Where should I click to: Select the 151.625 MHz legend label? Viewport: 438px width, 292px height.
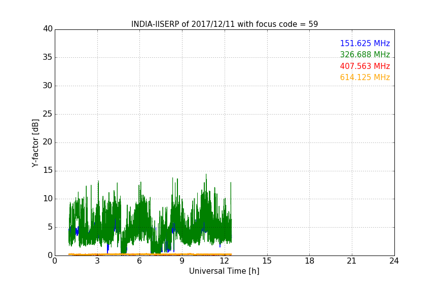pos(365,43)
